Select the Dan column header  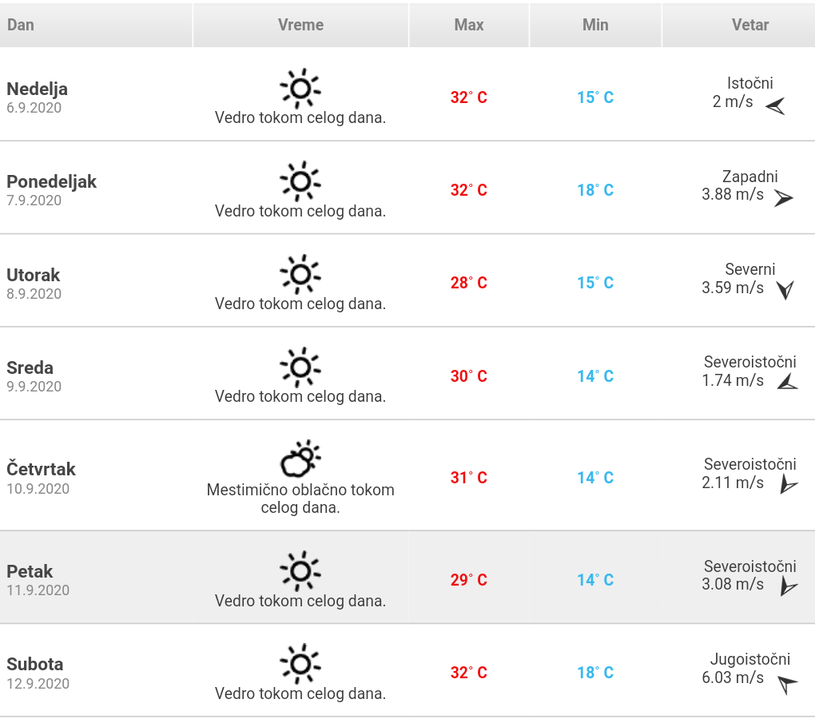(96, 25)
